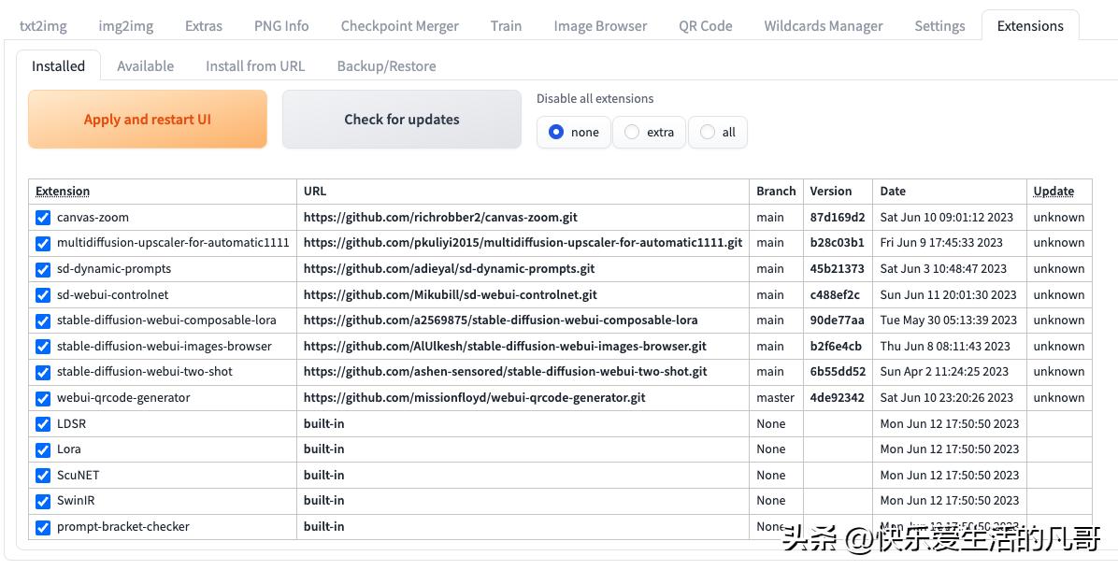Select the 'extra' disable extensions option

[632, 132]
